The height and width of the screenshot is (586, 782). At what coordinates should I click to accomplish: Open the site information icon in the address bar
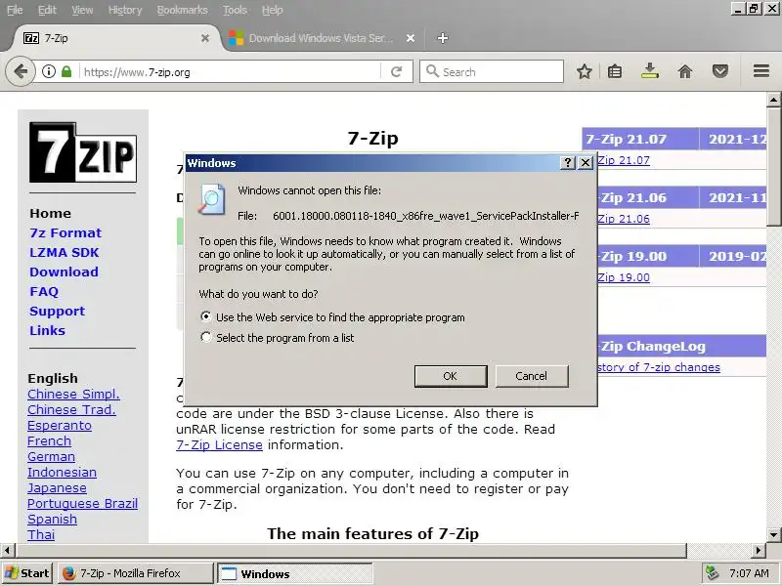(48, 71)
